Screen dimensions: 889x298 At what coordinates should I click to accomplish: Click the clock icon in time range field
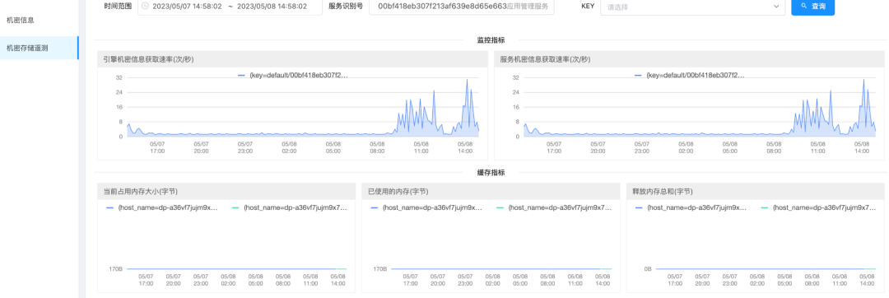pos(145,7)
